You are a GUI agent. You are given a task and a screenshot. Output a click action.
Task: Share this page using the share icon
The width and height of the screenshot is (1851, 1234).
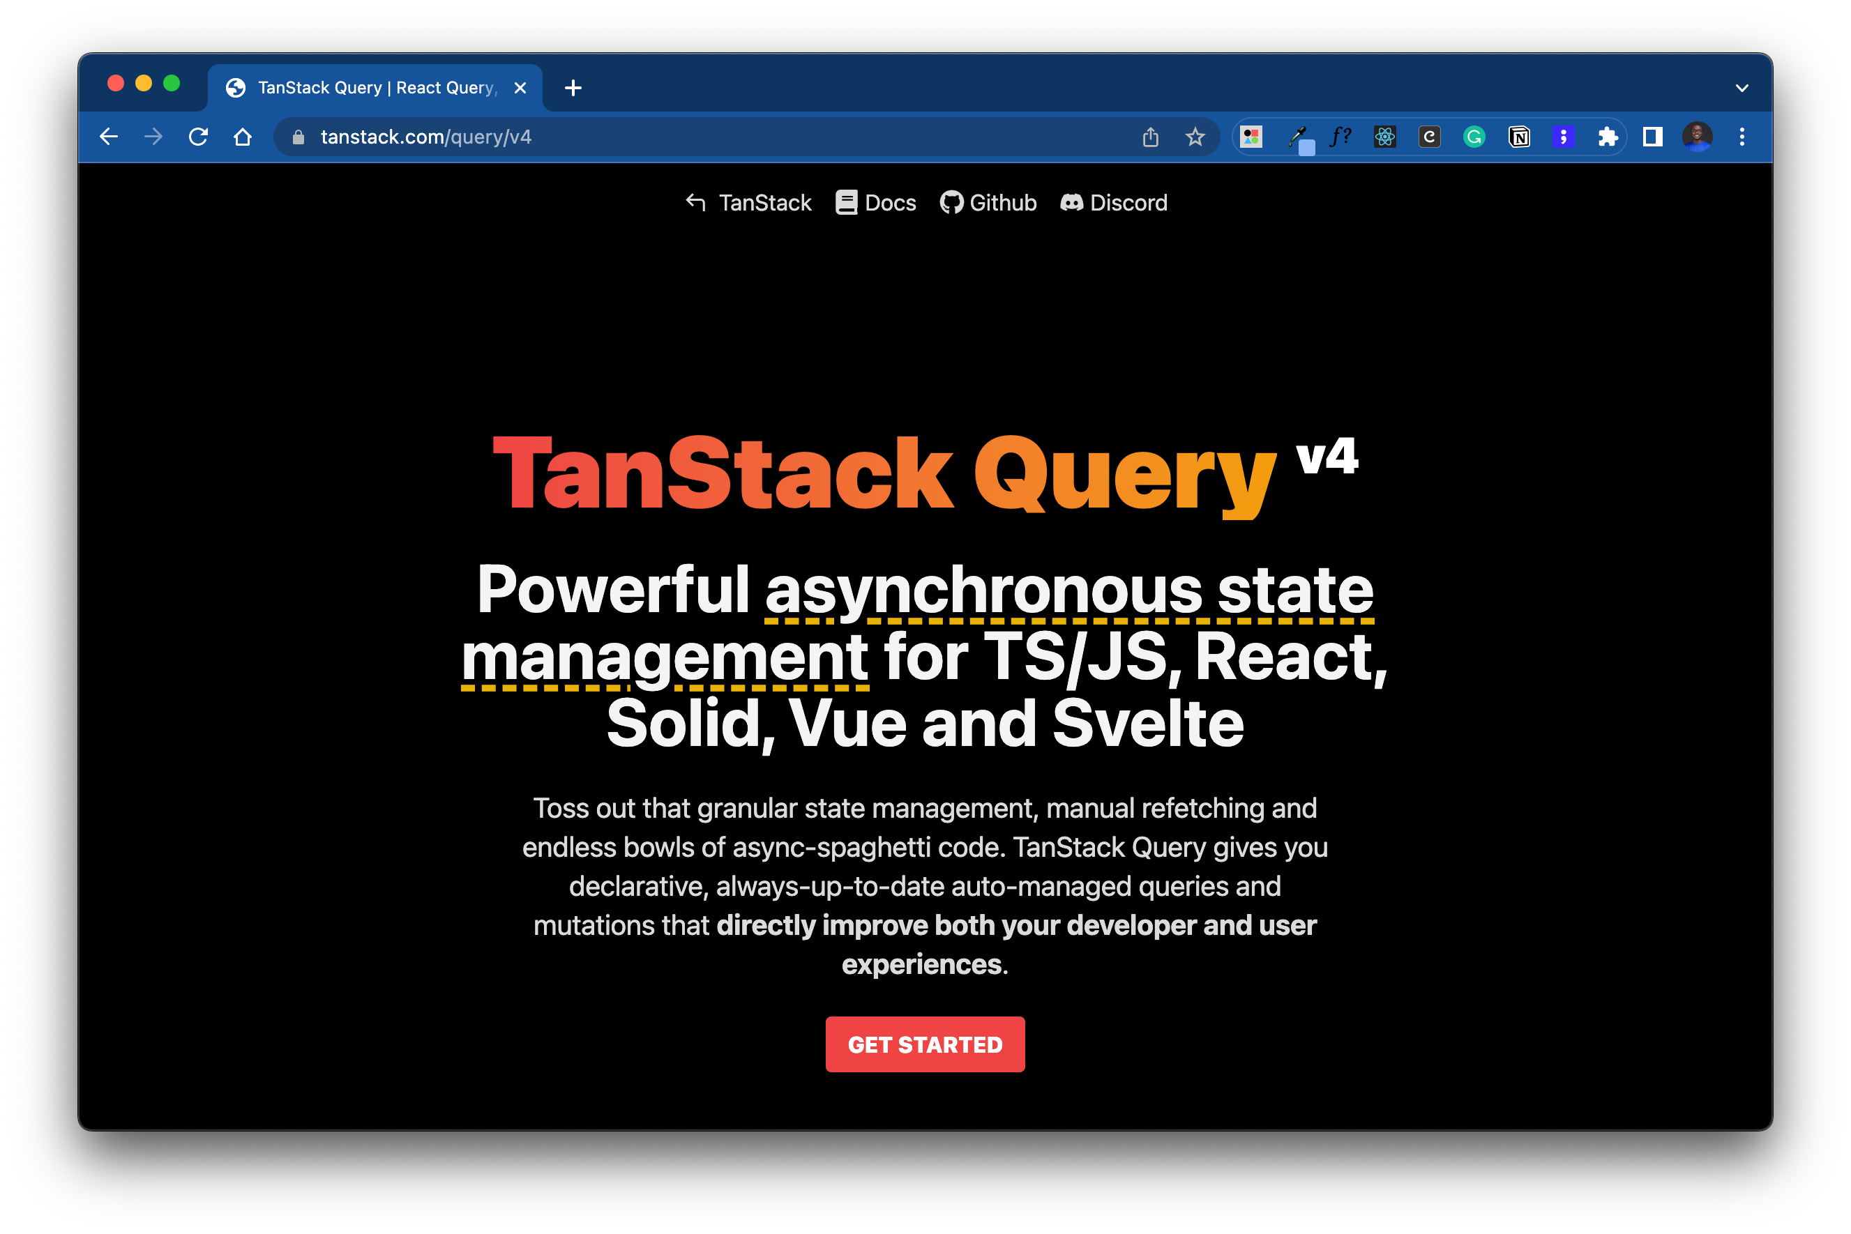1150,137
